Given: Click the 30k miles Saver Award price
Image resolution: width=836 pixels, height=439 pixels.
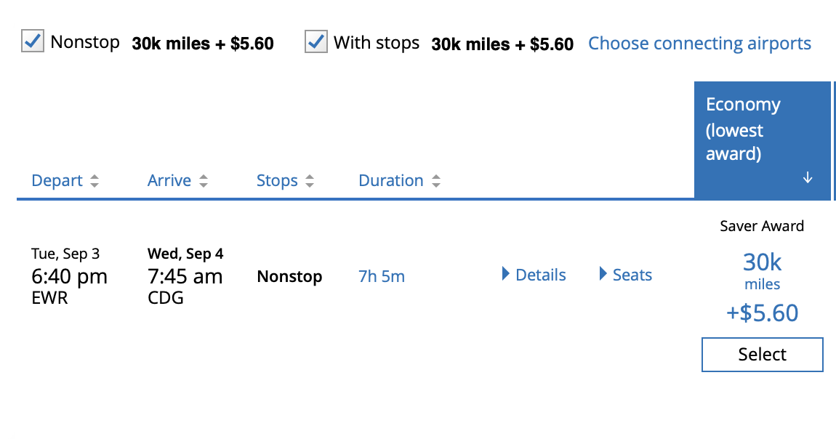Looking at the screenshot, I should coord(762,270).
